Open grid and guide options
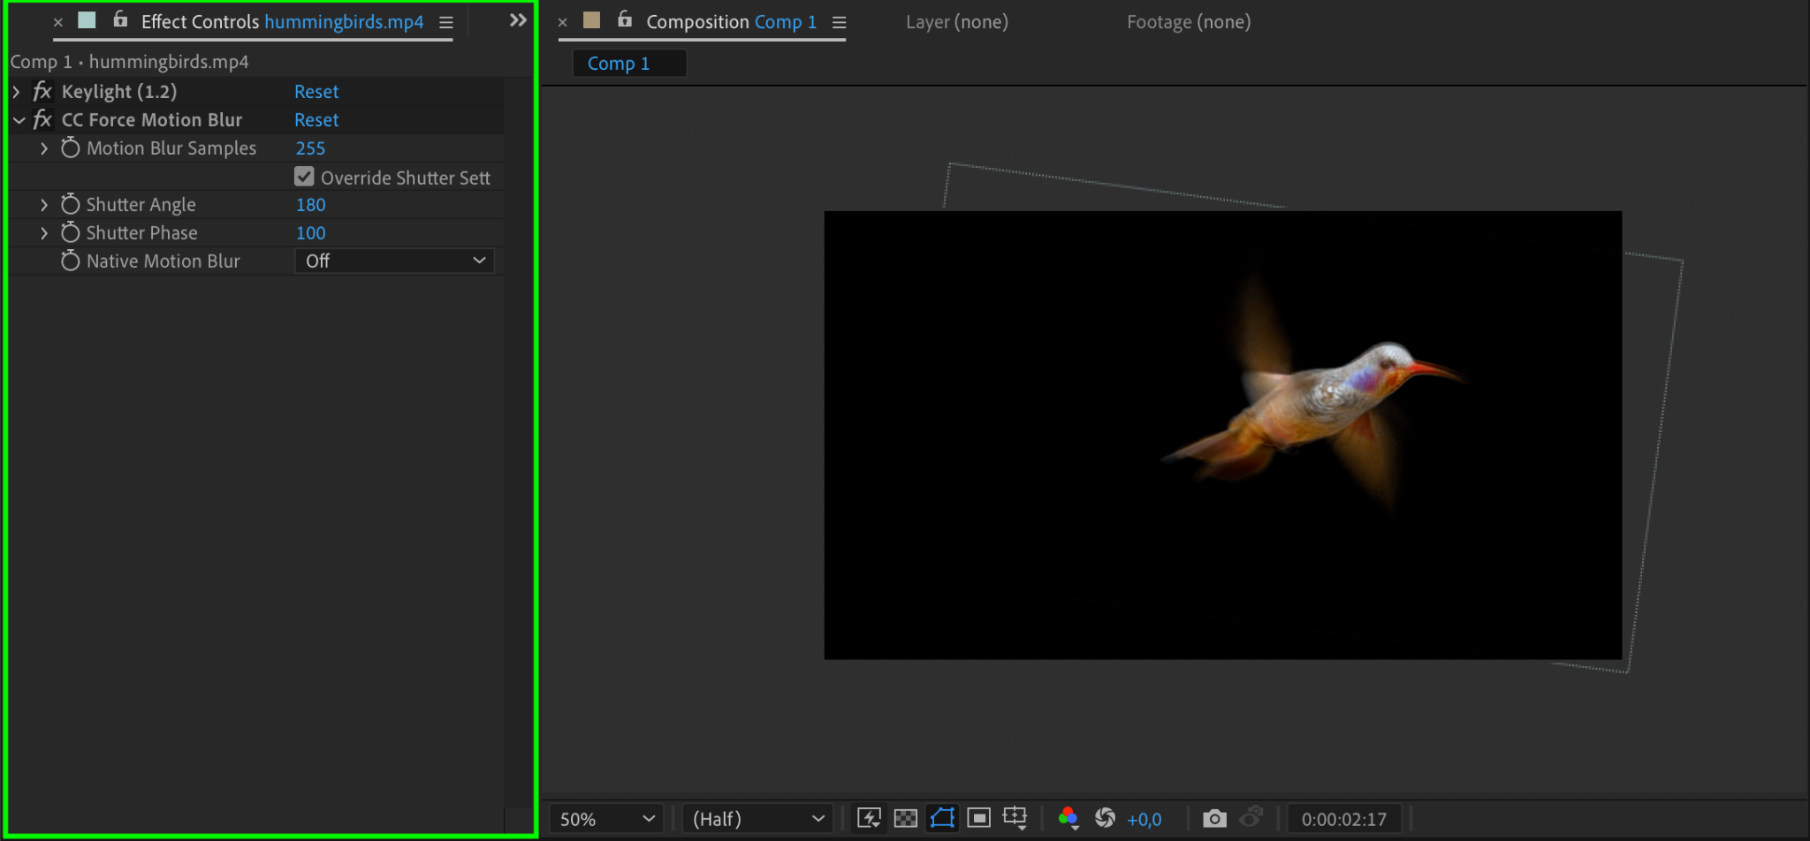 click(1015, 818)
